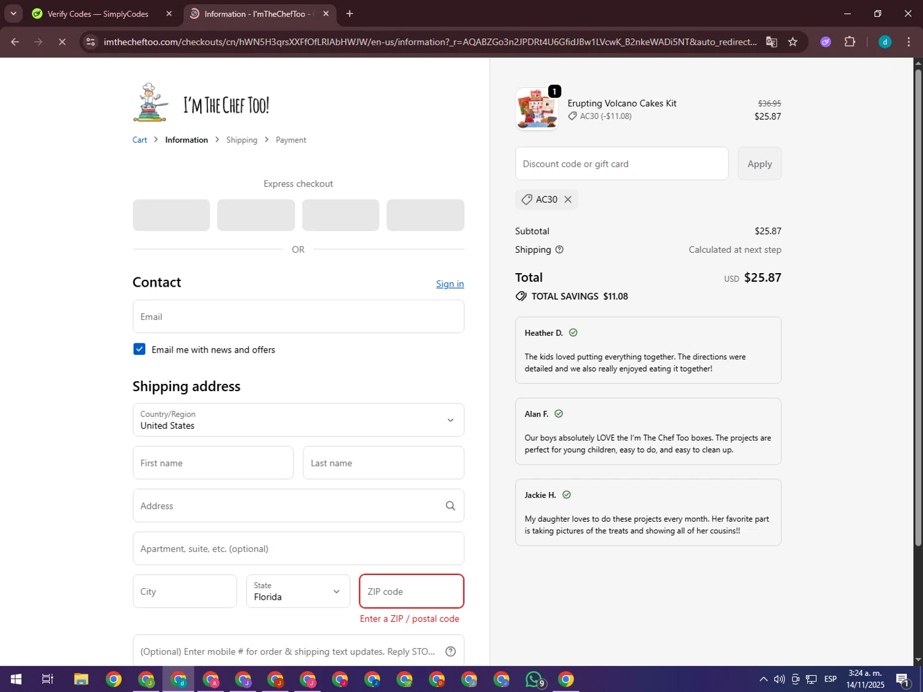Click the network tray icon
This screenshot has height=692, width=923.
812,679
